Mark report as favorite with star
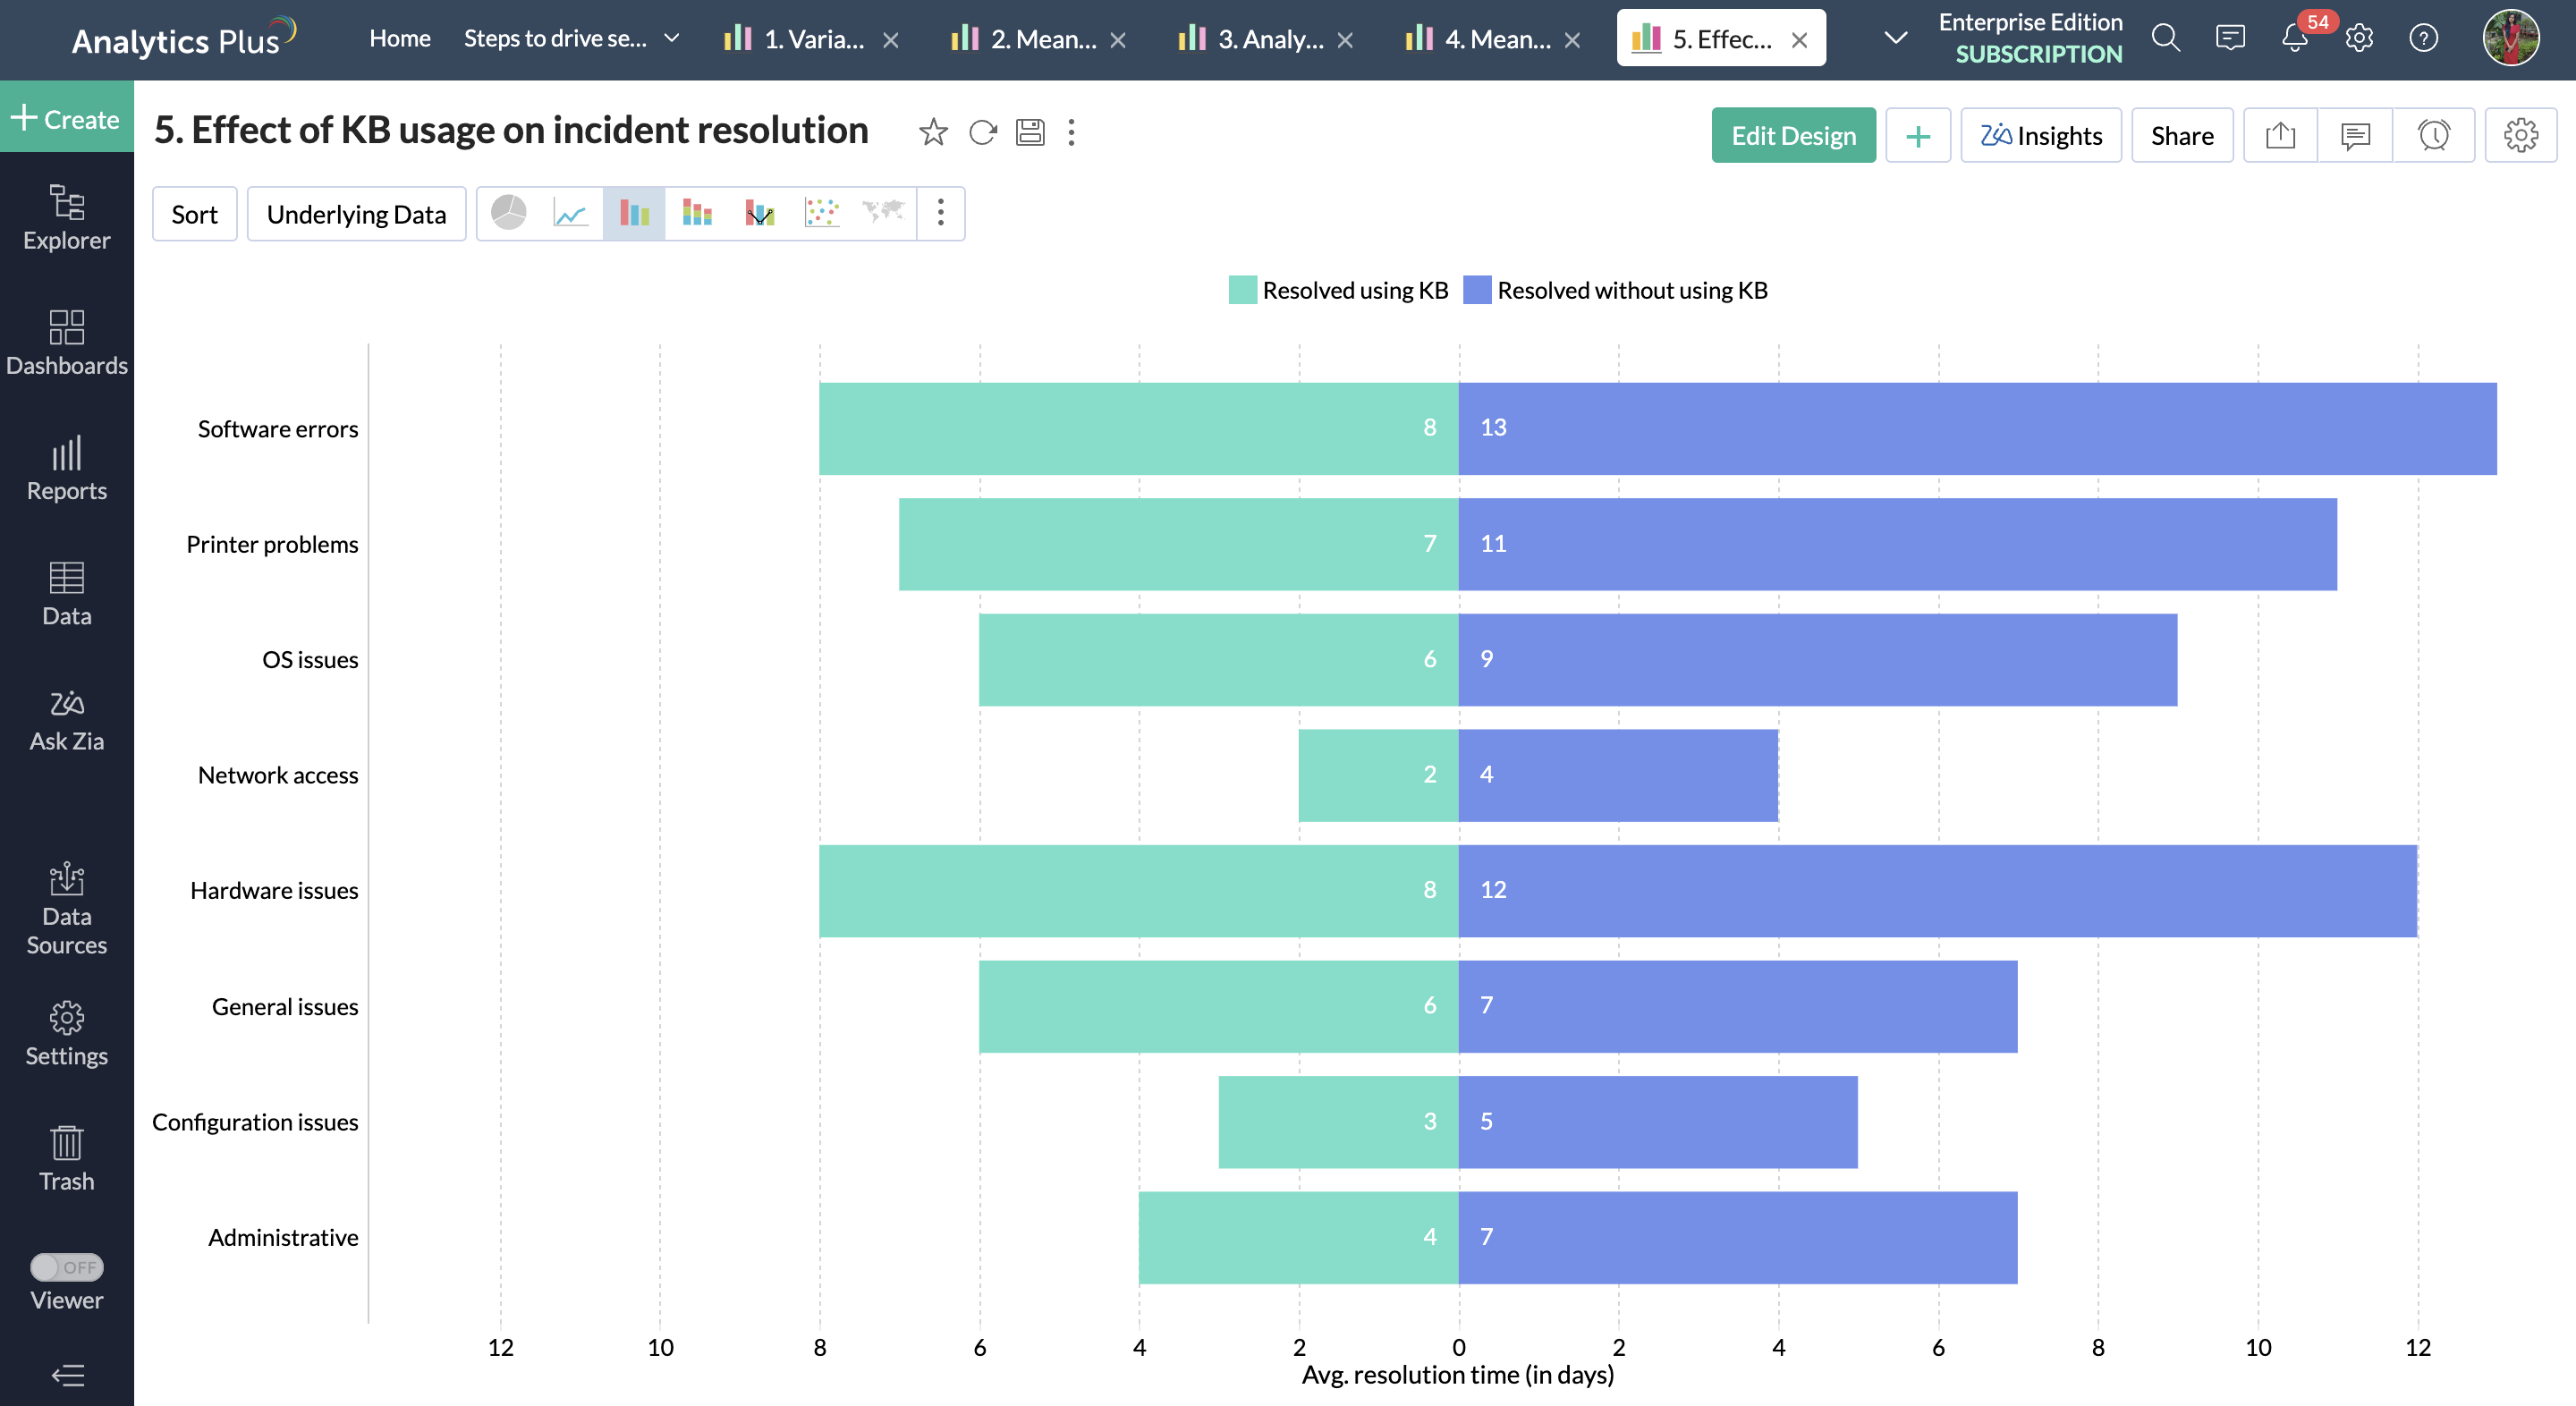The image size is (2576, 1406). (x=933, y=132)
